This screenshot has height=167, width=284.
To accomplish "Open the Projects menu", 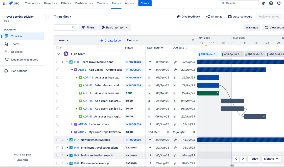I will (x=51, y=3).
